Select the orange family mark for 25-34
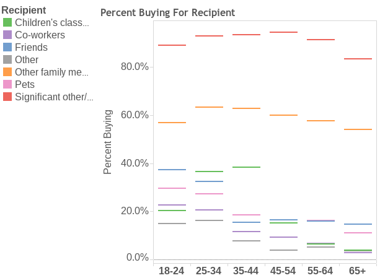The image size is (380, 278). (x=209, y=107)
